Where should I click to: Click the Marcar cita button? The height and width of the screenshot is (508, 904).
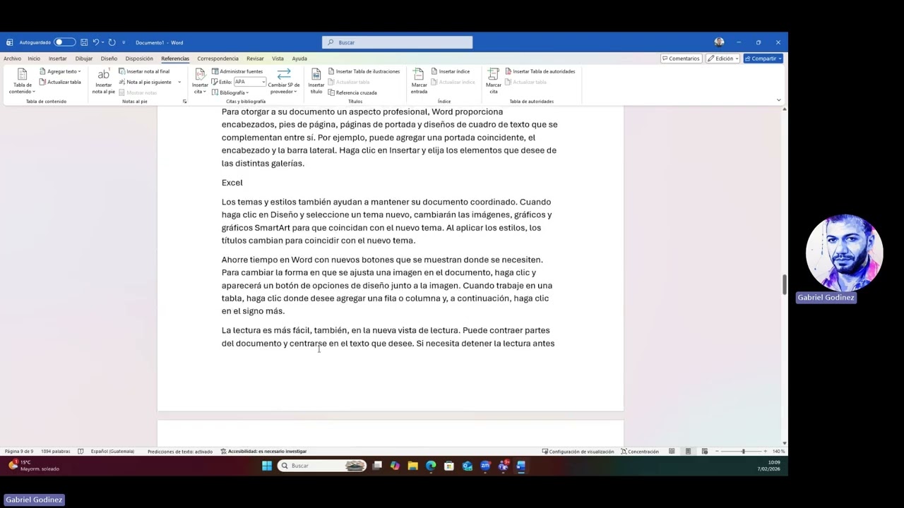[x=494, y=81]
